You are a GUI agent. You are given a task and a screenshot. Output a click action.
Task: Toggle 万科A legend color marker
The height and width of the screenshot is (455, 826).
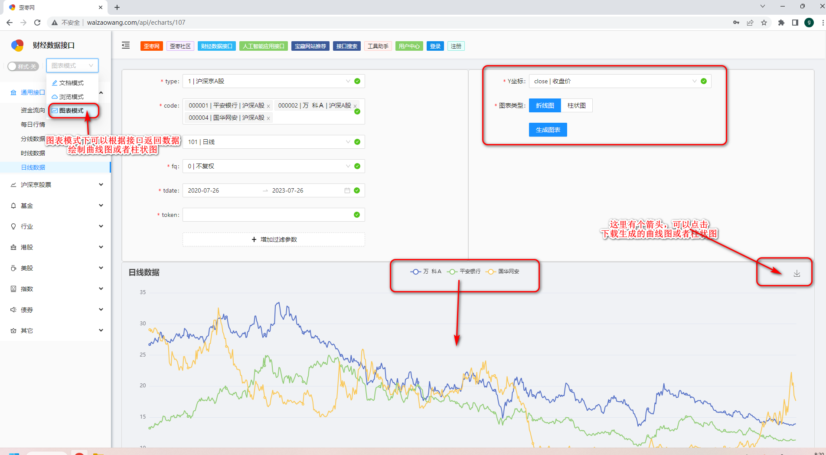point(415,272)
